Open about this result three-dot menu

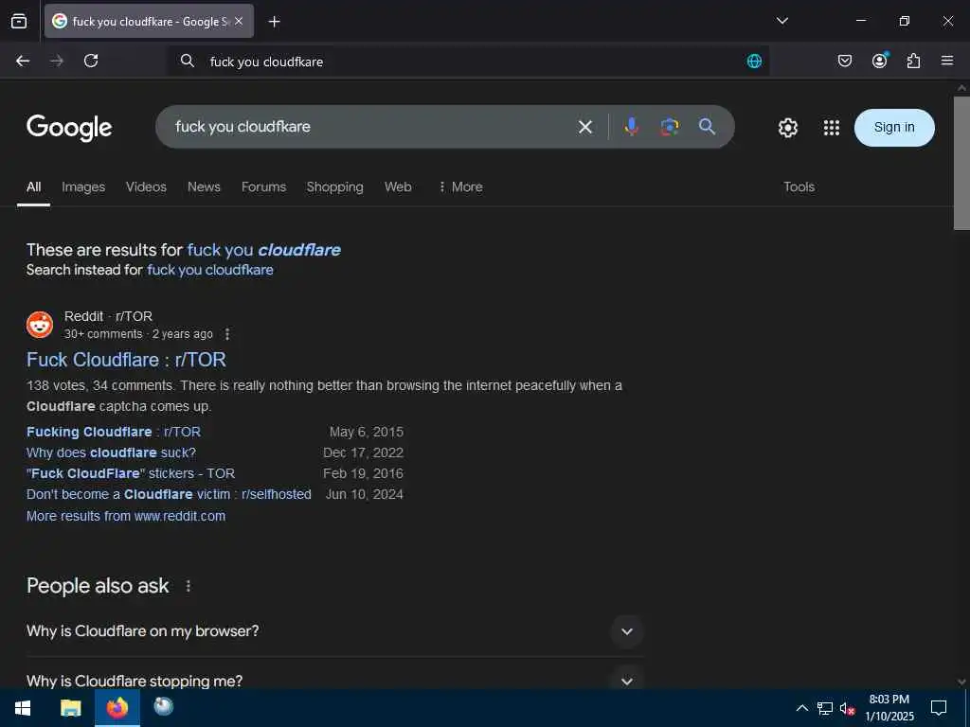pyautogui.click(x=227, y=334)
